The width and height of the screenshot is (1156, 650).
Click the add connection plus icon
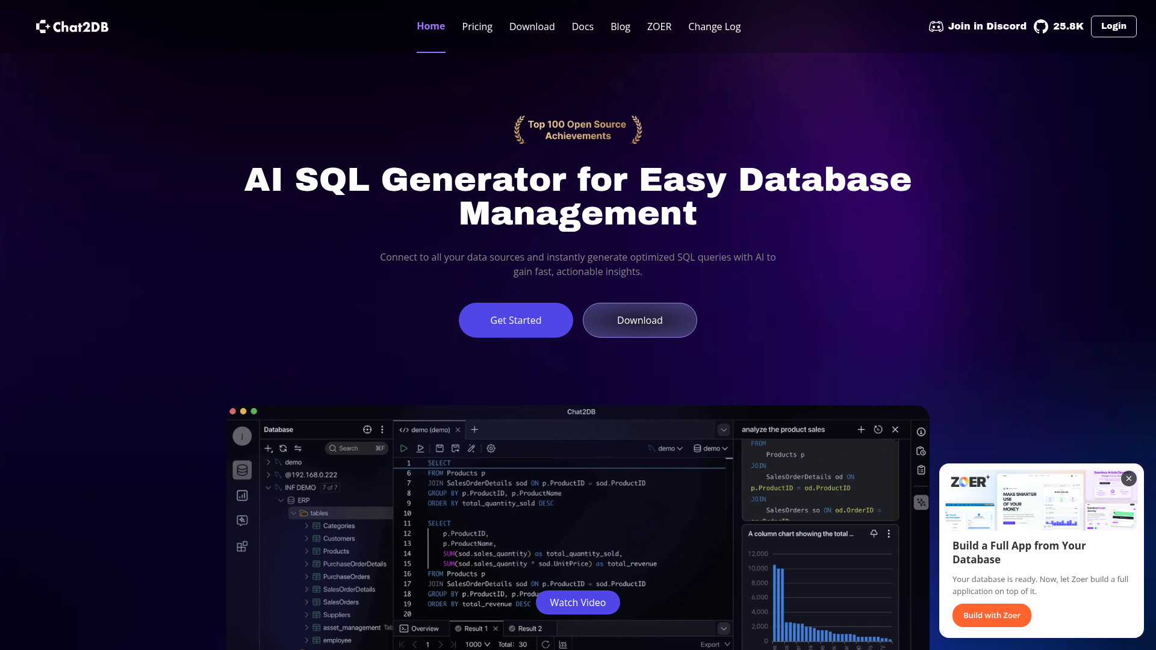click(x=269, y=448)
